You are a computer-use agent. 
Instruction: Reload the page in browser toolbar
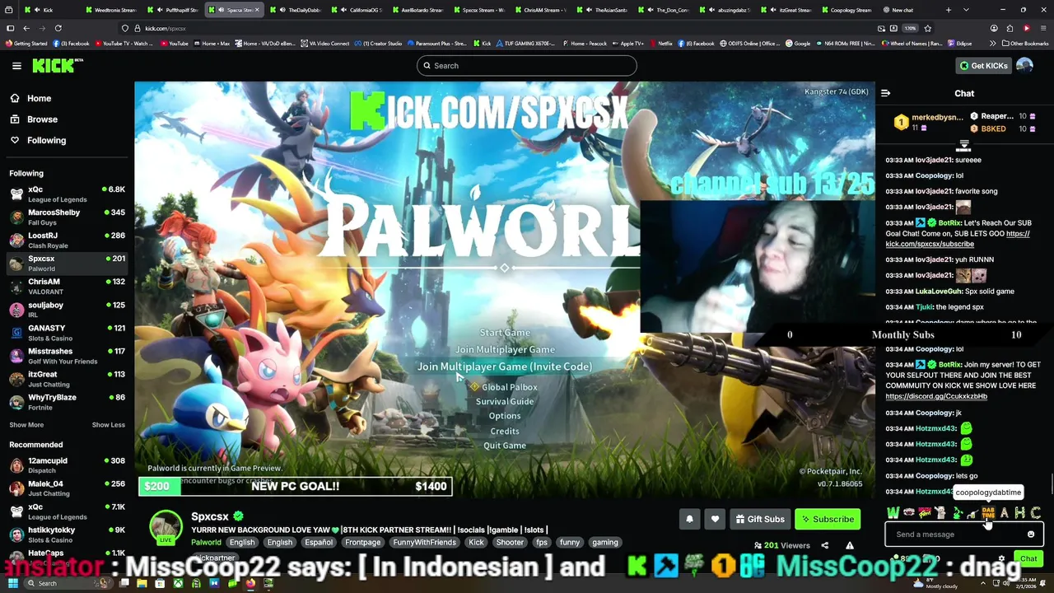(58, 28)
